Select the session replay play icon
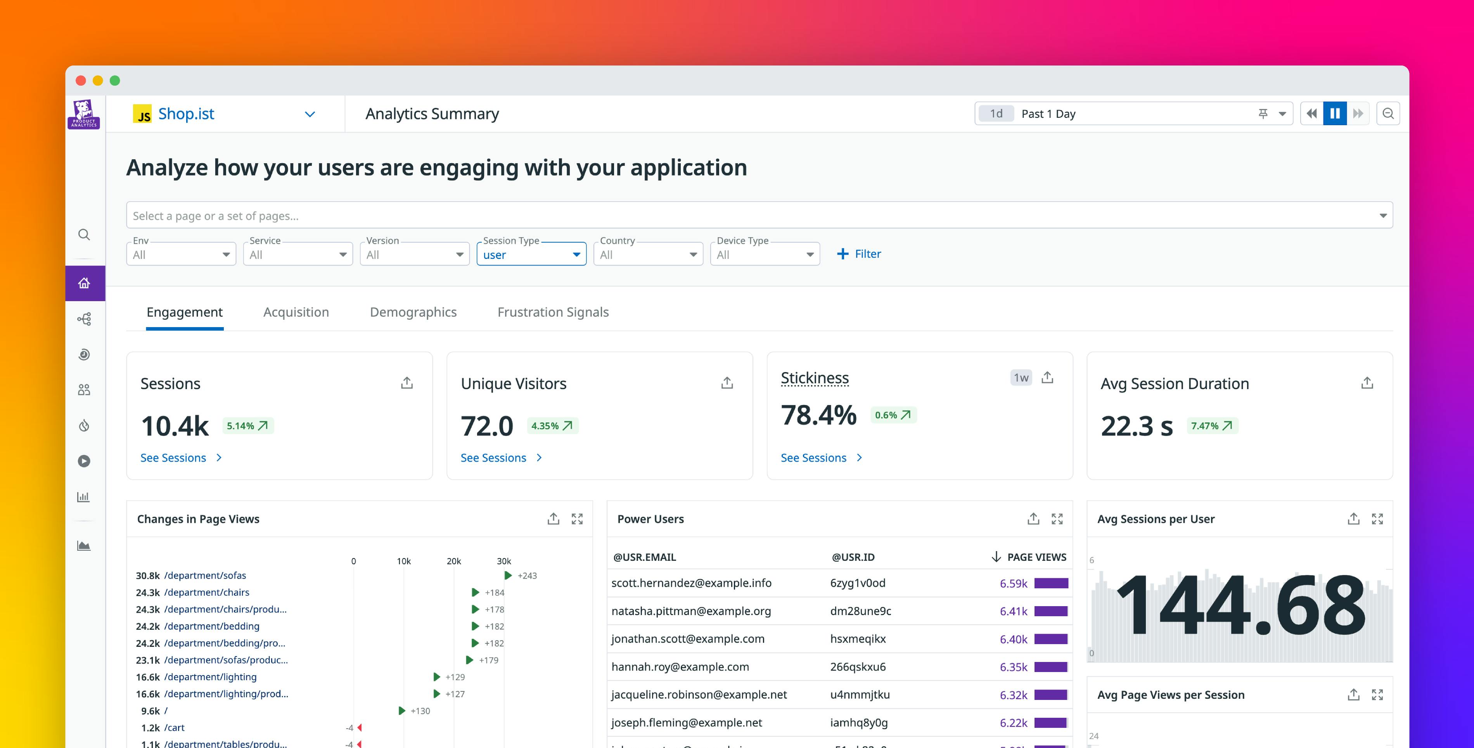Screen dimensions: 1474x748 click(x=84, y=460)
